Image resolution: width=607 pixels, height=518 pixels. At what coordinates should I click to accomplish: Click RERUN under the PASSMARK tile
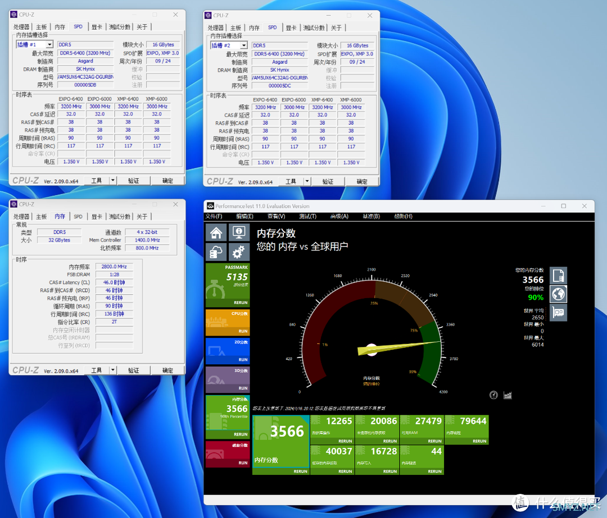point(241,302)
